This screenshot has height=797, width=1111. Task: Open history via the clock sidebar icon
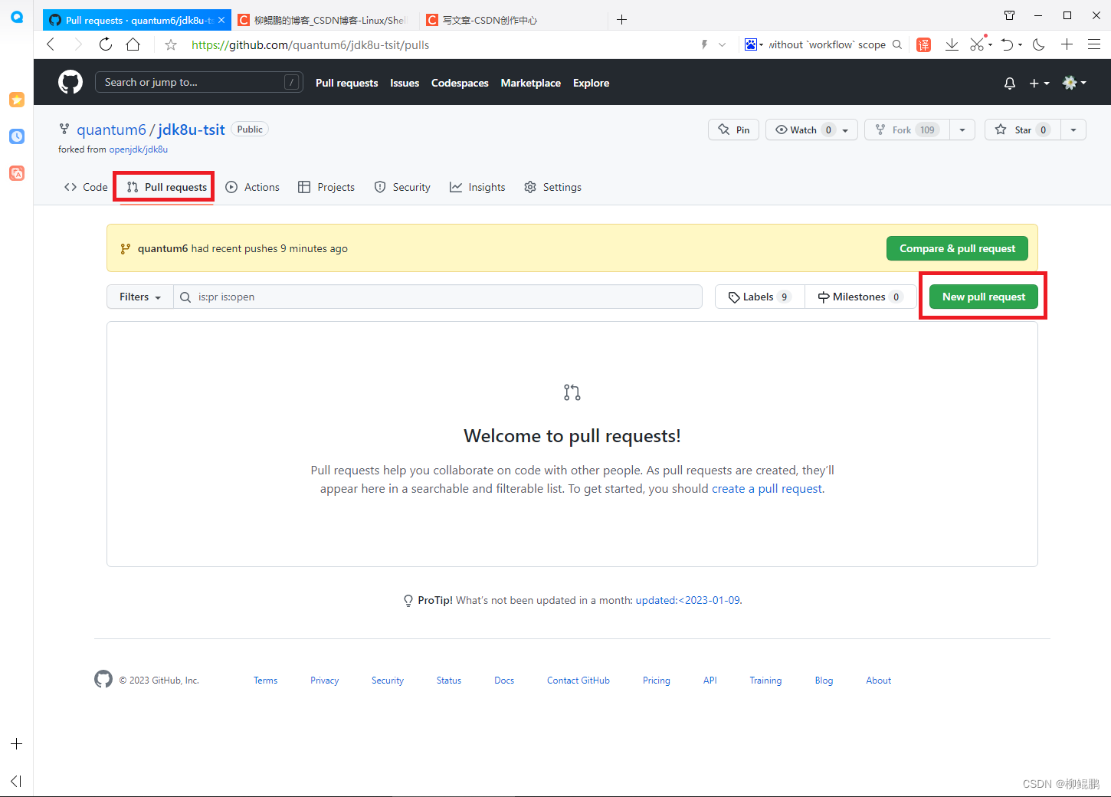(17, 136)
